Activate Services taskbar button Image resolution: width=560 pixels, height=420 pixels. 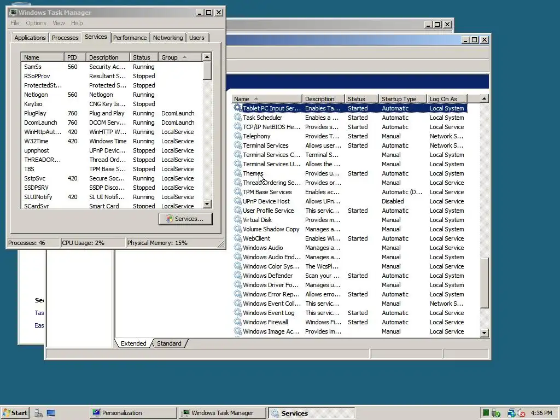point(311,413)
